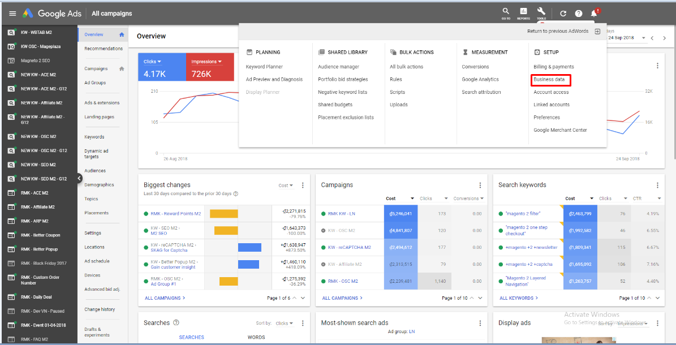Open Campaigns card three-dot menu
This screenshot has height=345, width=676.
click(480, 186)
